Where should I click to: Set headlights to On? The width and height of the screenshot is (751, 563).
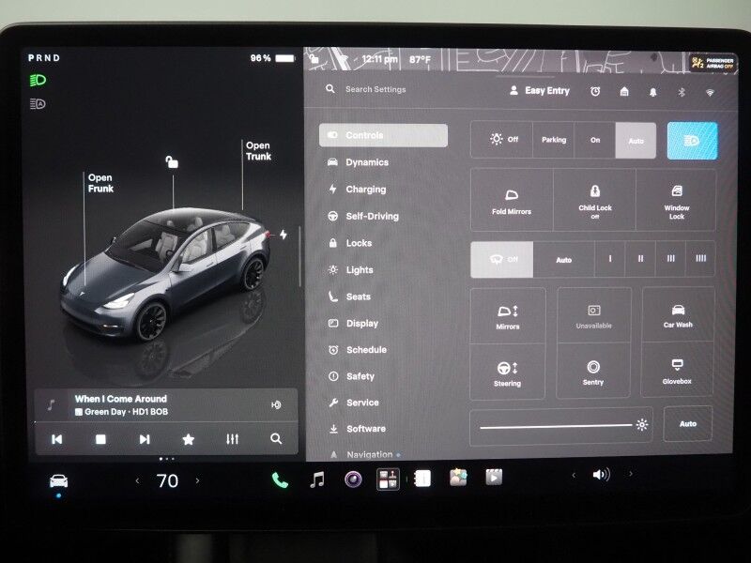point(595,140)
